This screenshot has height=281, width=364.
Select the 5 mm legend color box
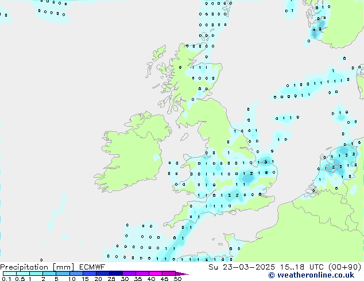(63, 274)
